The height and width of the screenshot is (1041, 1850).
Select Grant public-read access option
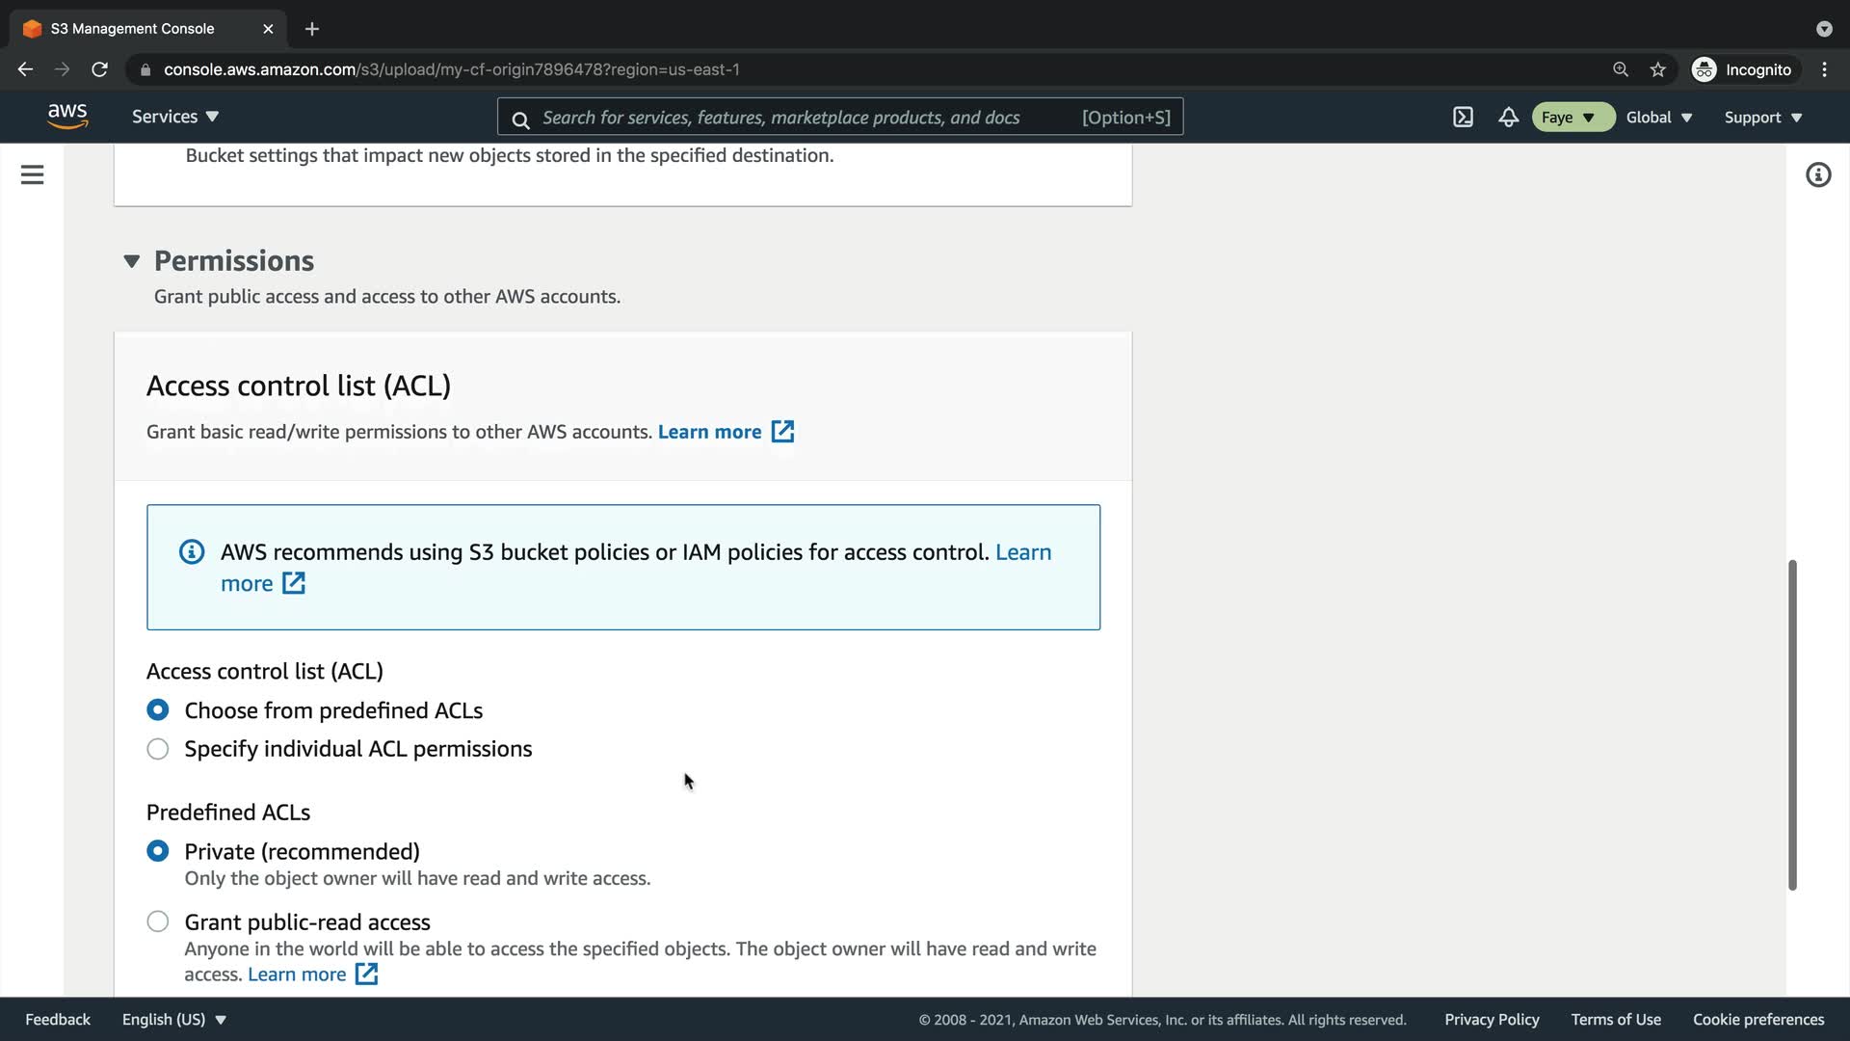coord(158,921)
